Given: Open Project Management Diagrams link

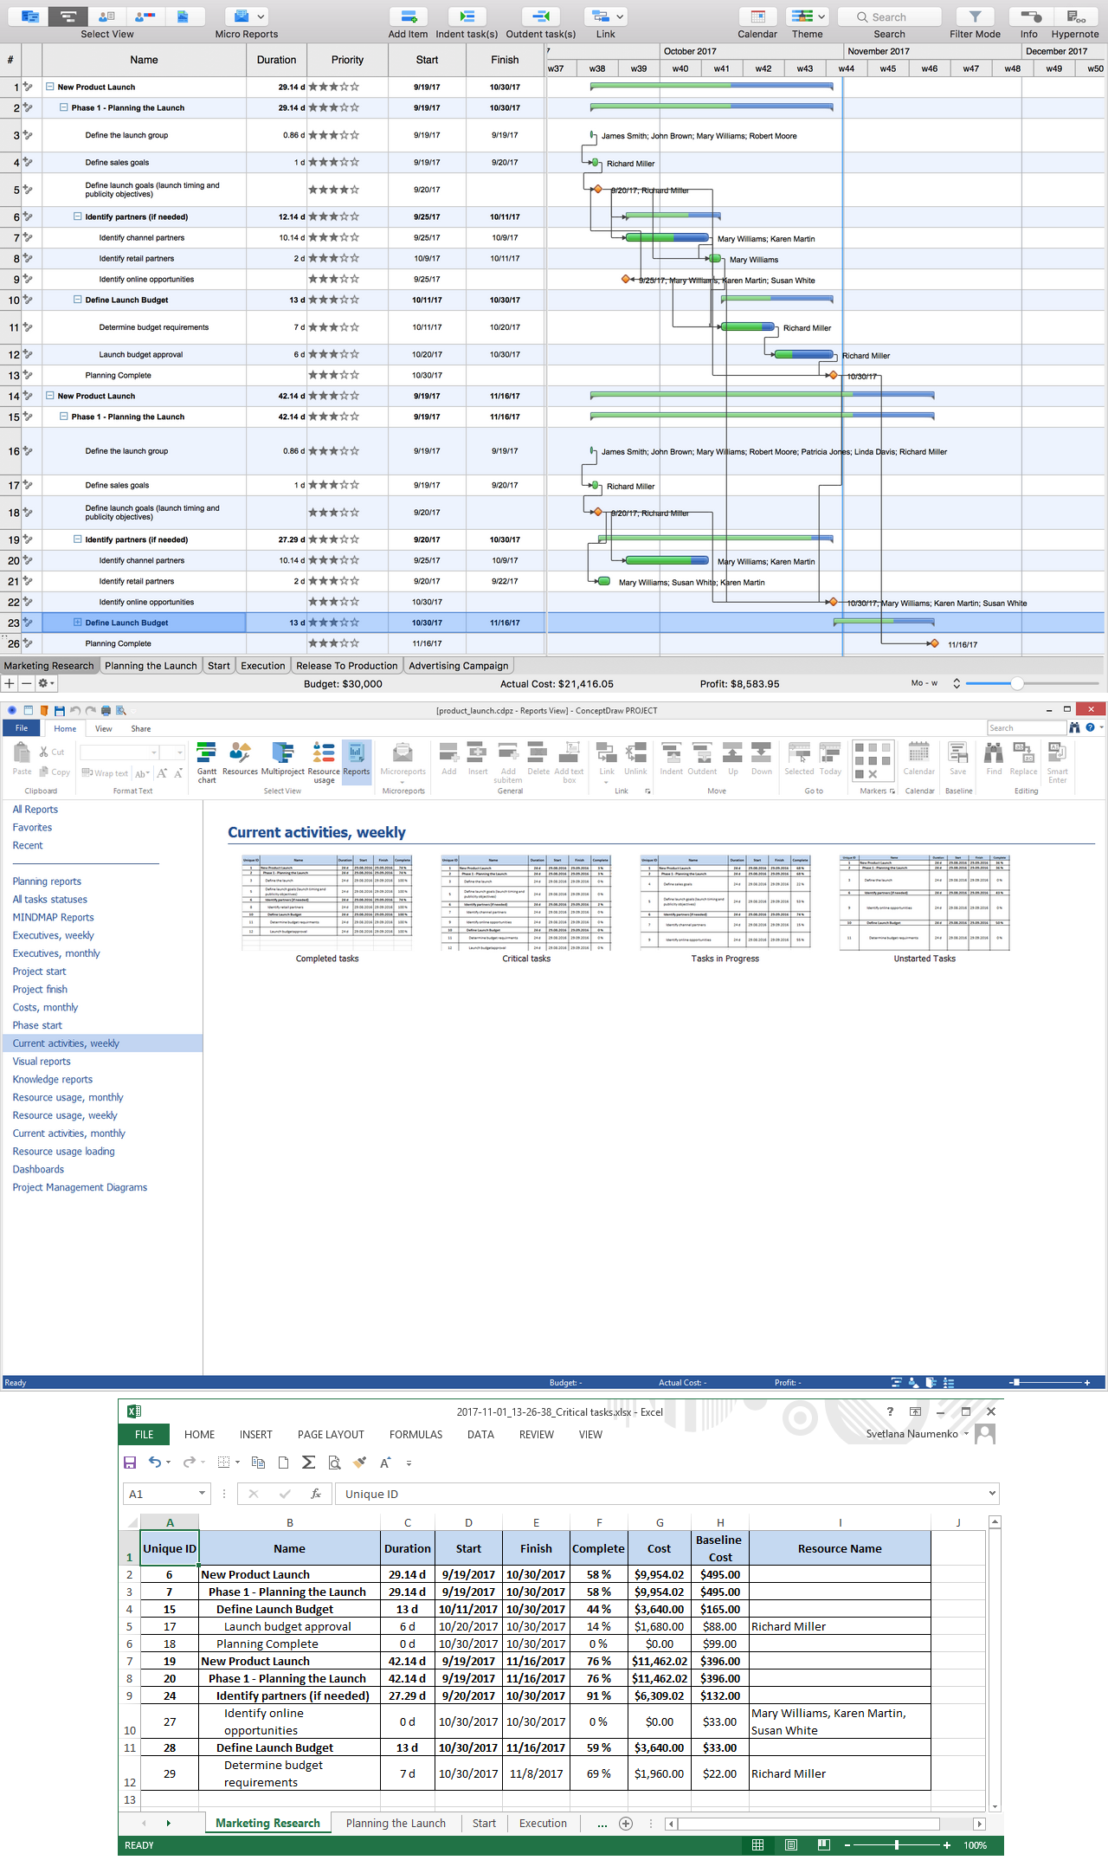Looking at the screenshot, I should (x=80, y=1188).
